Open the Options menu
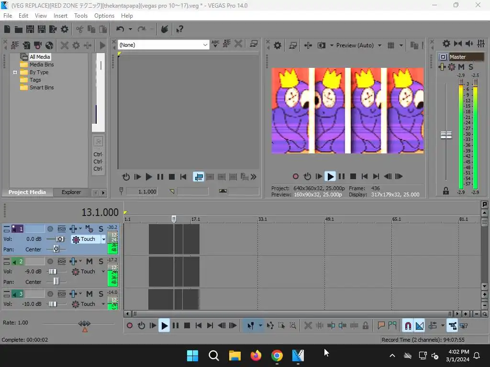This screenshot has height=367, width=490. click(104, 16)
